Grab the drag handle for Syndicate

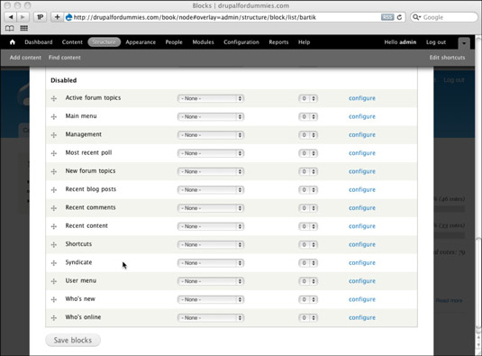coord(54,263)
